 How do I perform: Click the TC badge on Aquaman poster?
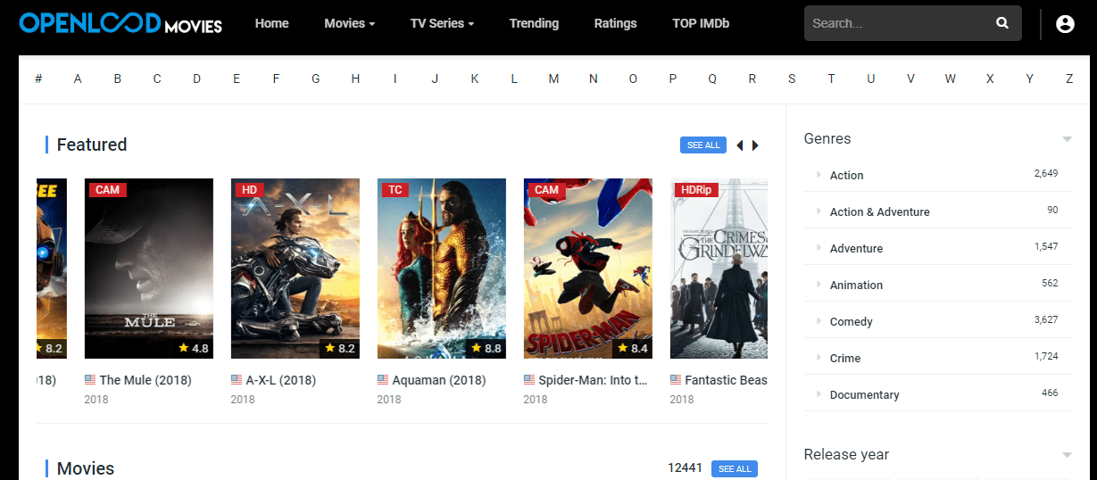pos(395,189)
